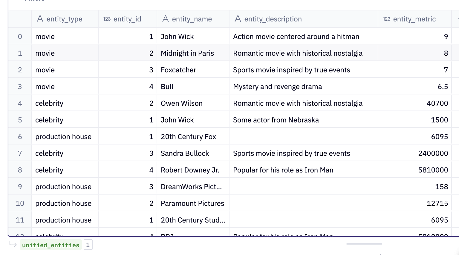The width and height of the screenshot is (459, 255).
Task: Click the number type icon for entity_id
Action: pos(107,19)
